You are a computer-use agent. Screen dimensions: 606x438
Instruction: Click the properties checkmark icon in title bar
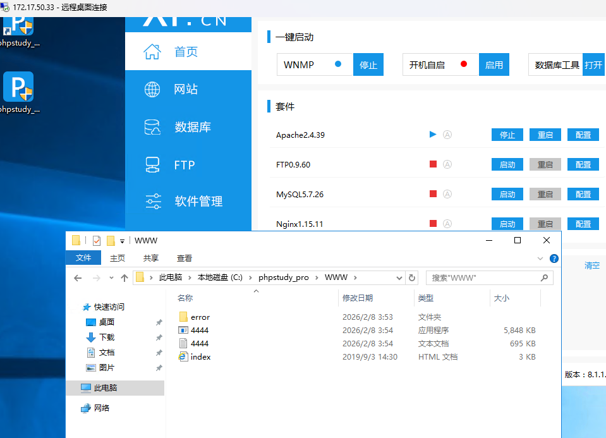[97, 241]
